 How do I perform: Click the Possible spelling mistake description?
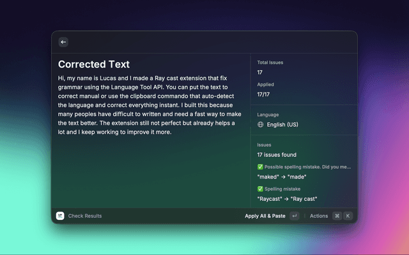[308, 167]
